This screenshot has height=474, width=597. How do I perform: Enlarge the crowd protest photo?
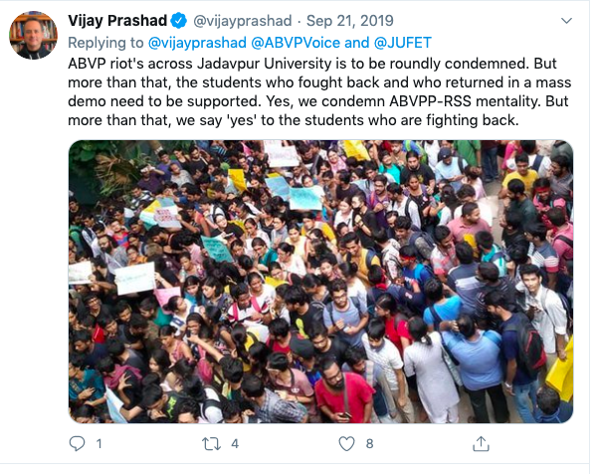(x=320, y=281)
